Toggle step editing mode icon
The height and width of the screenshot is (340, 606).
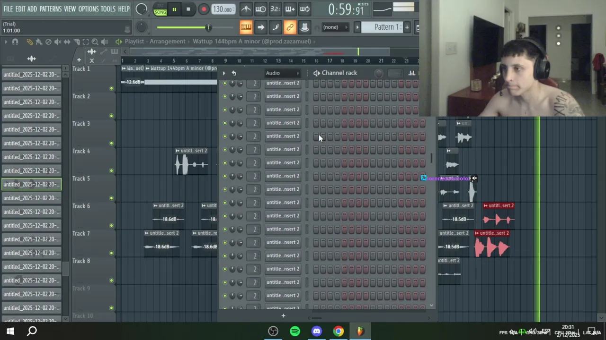(275, 27)
